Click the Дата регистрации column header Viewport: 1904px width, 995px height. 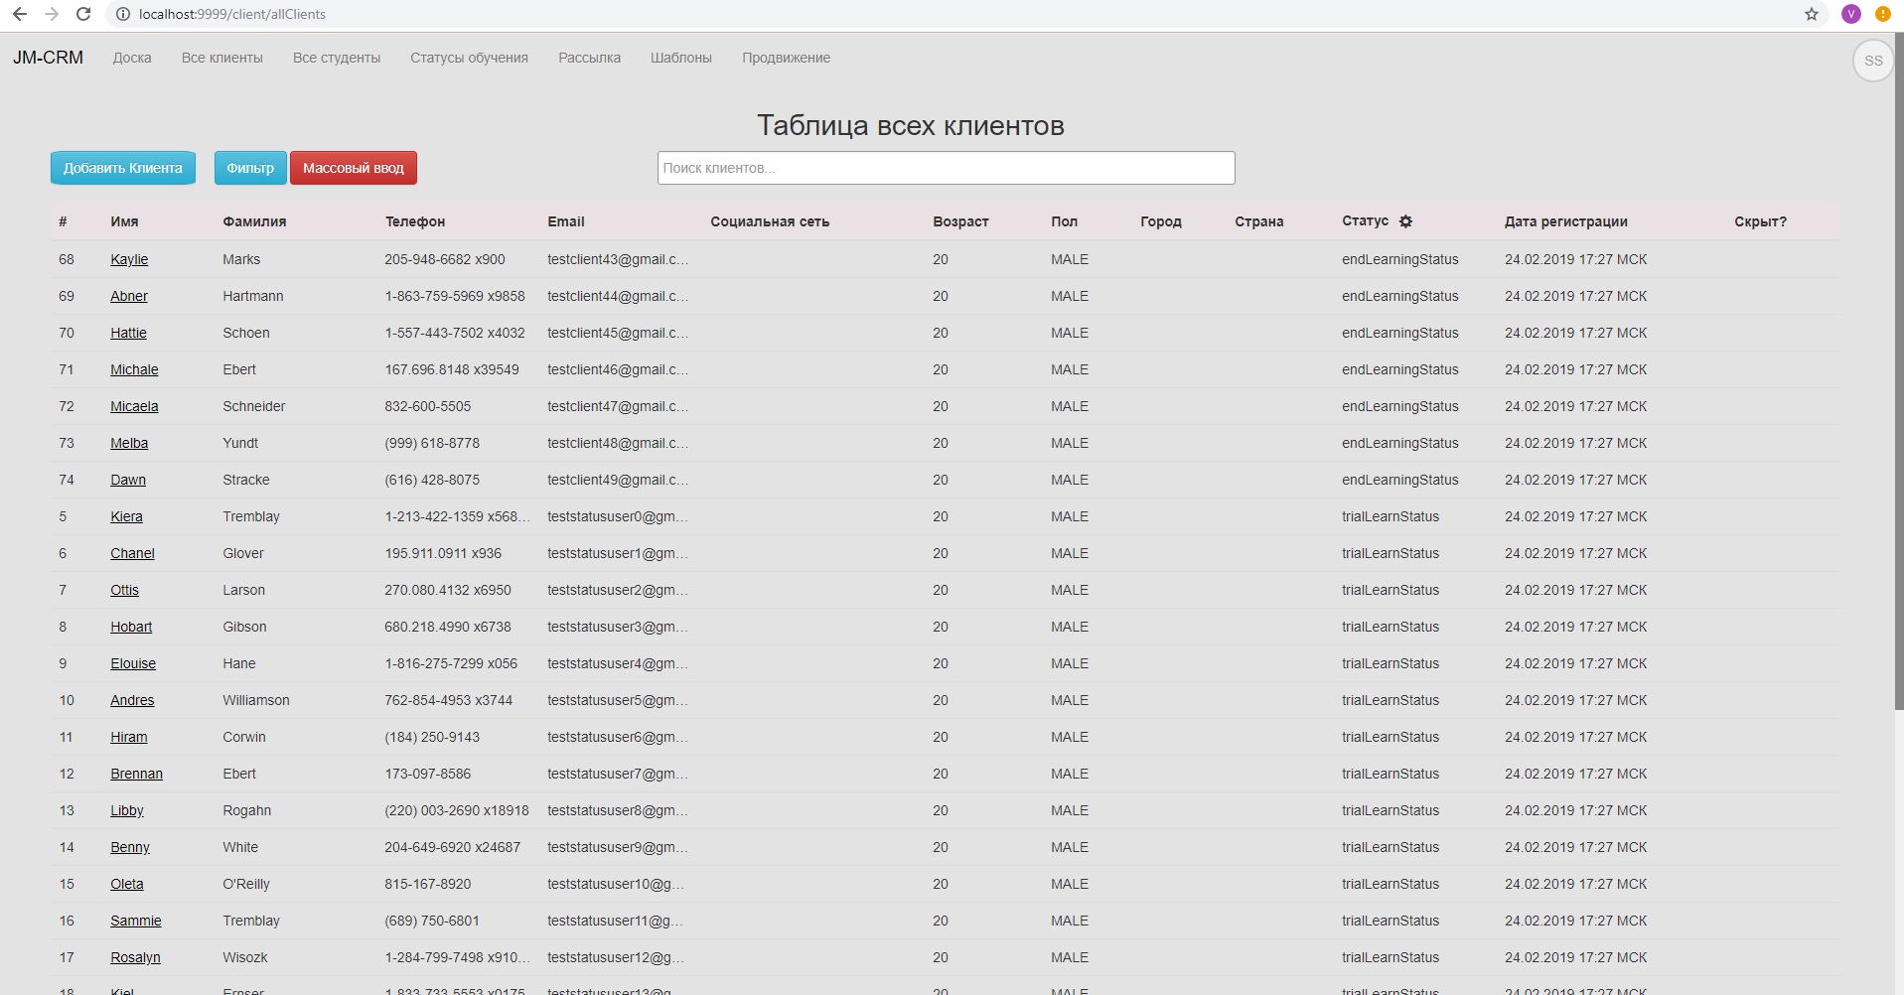point(1566,221)
